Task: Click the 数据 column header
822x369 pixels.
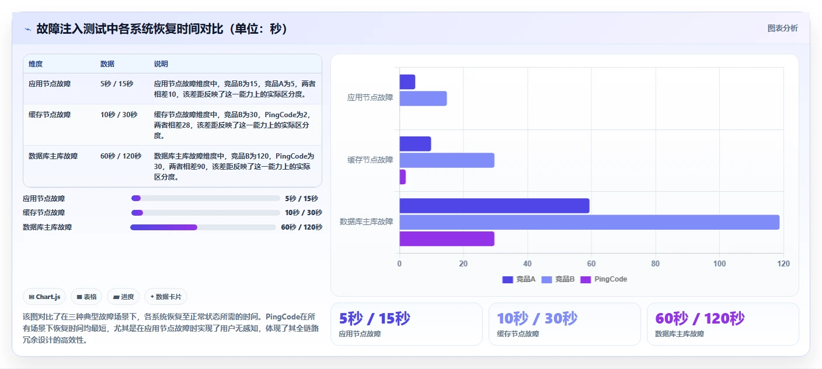Action: tap(107, 64)
